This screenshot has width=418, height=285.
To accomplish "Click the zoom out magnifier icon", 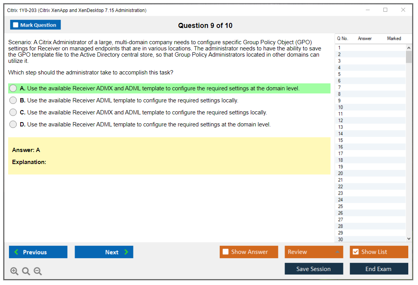I will click(38, 271).
